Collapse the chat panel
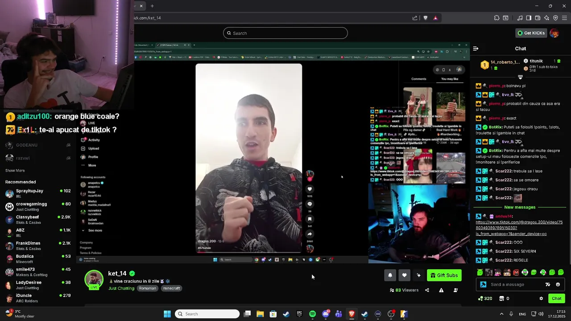This screenshot has height=321, width=571. coord(476,49)
